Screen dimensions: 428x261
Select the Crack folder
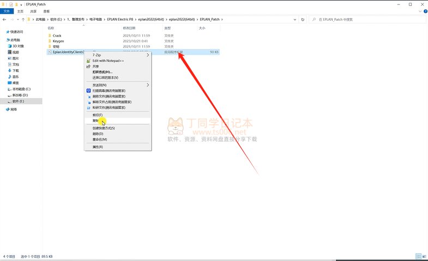57,36
